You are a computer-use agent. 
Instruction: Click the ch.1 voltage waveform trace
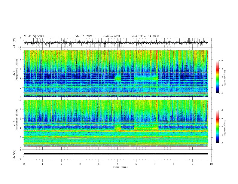116,43
